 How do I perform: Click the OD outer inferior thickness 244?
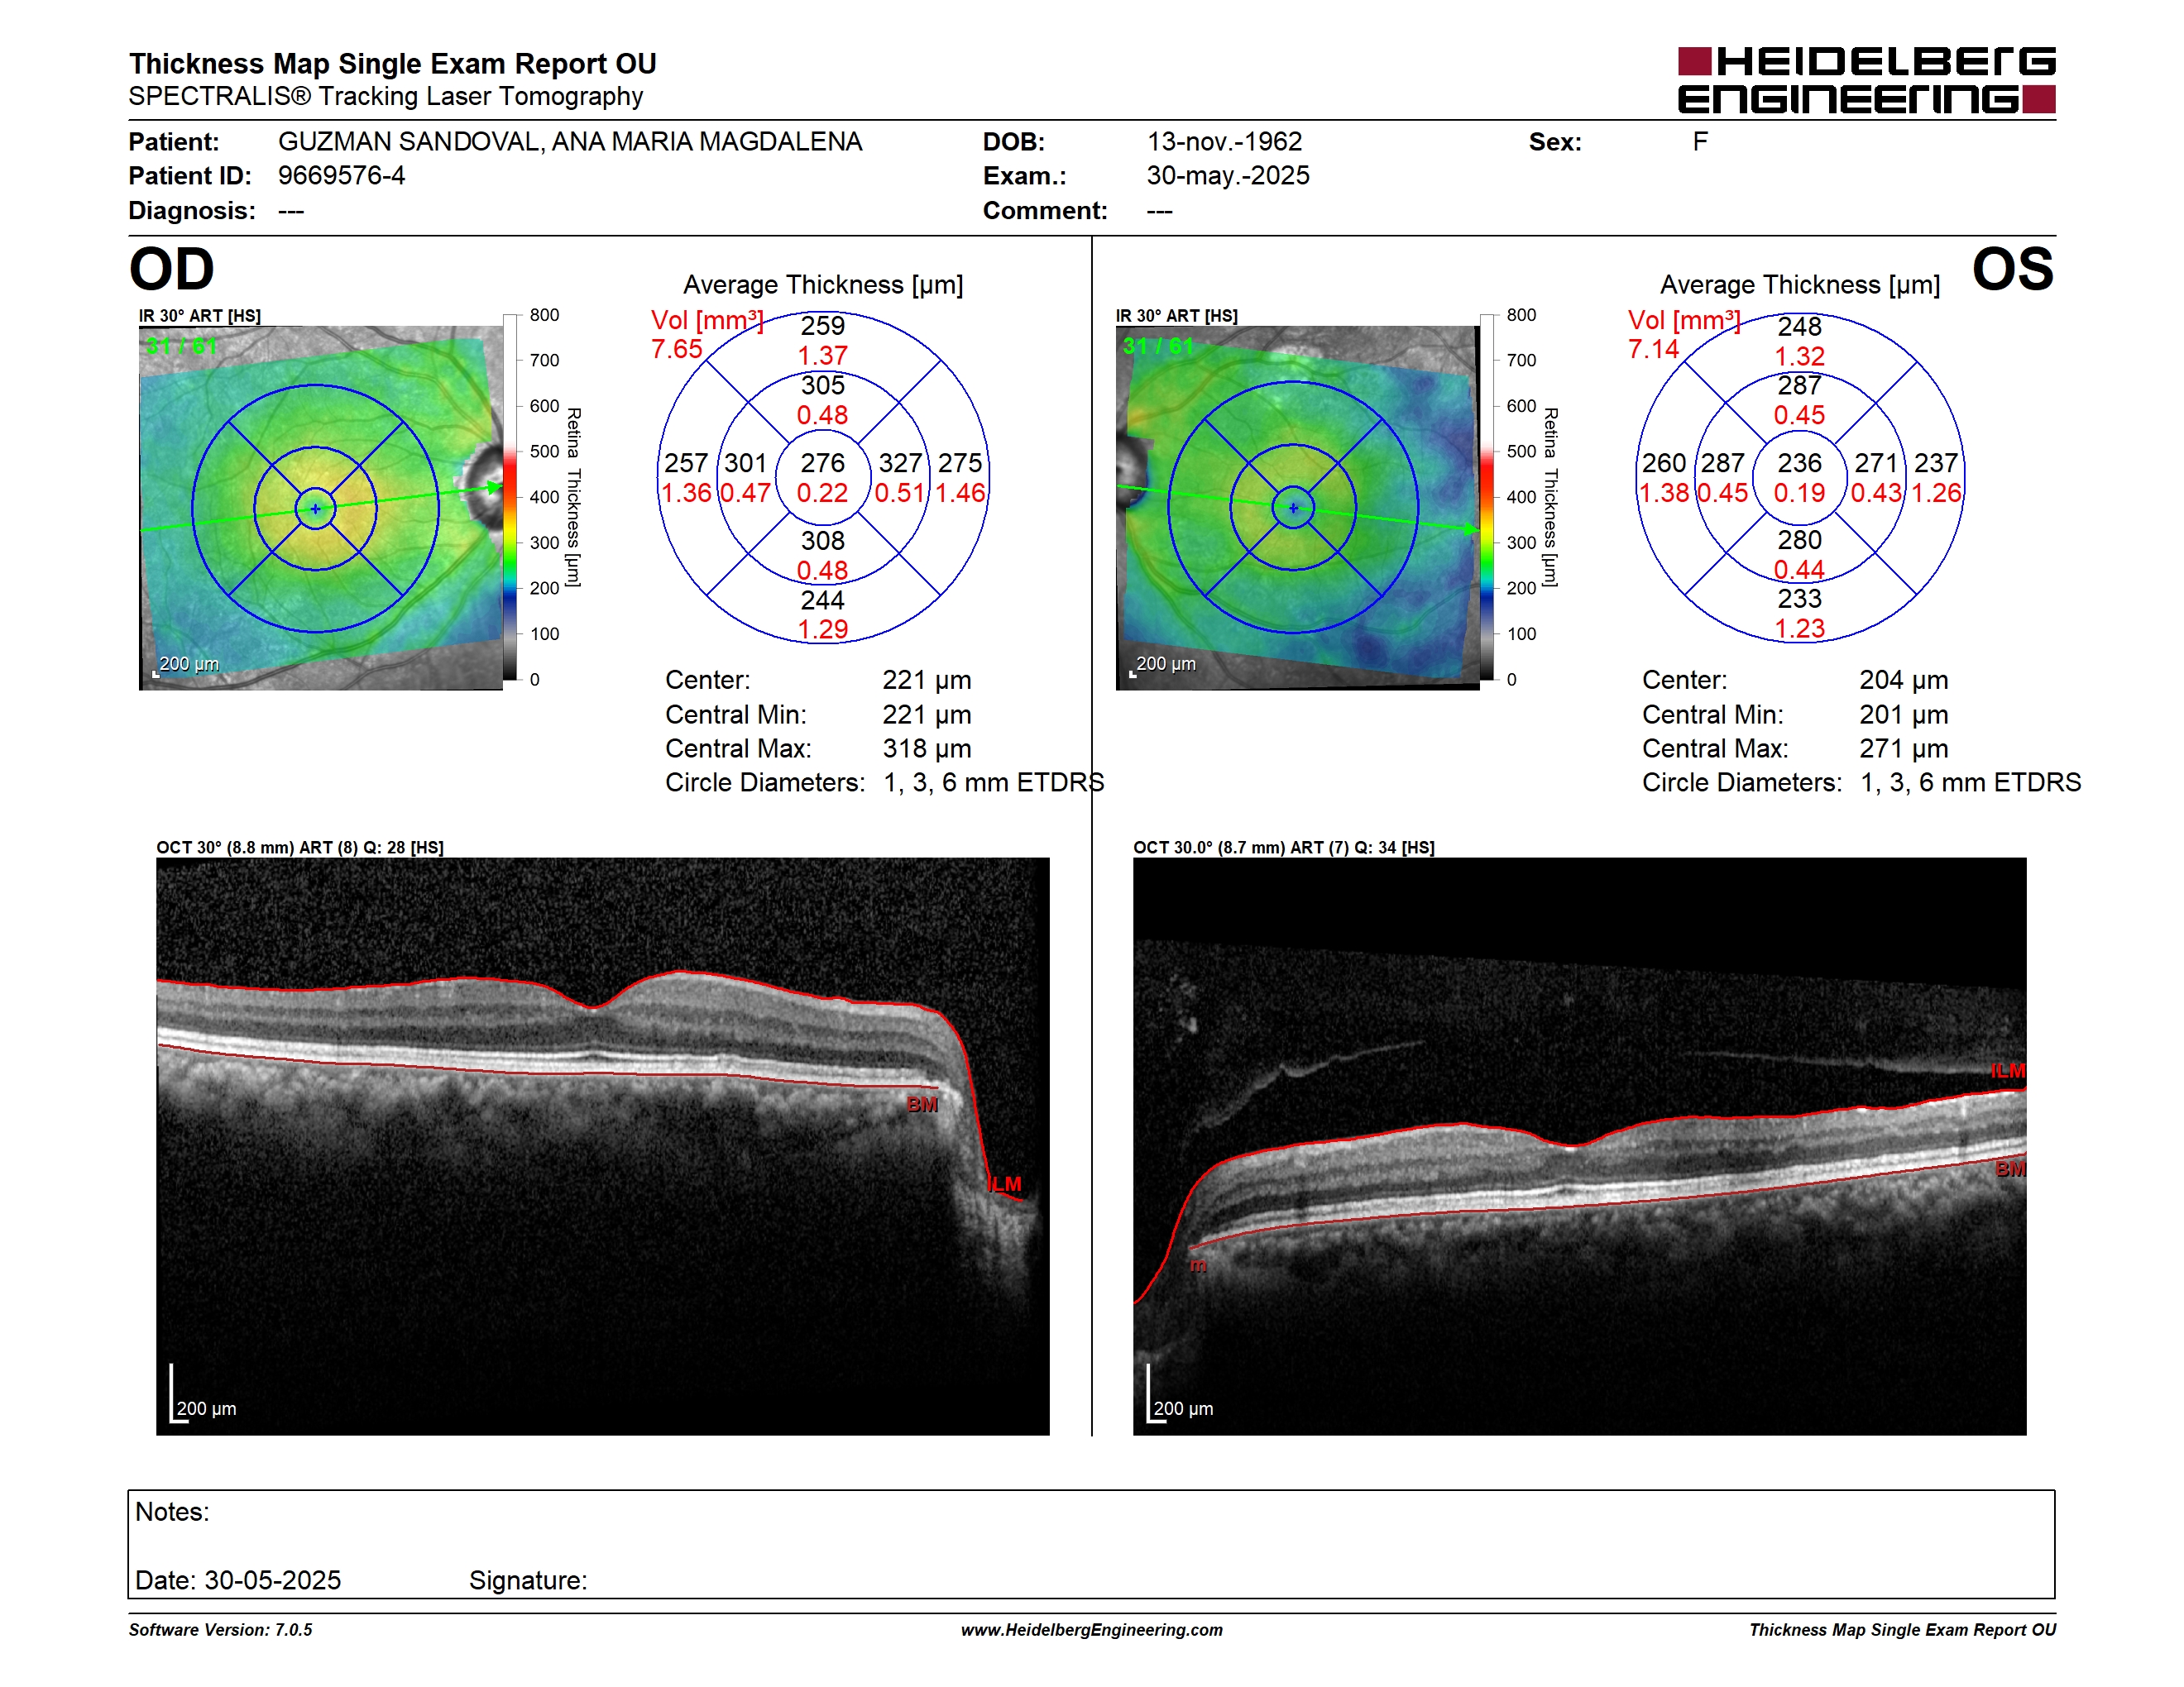coord(823,600)
